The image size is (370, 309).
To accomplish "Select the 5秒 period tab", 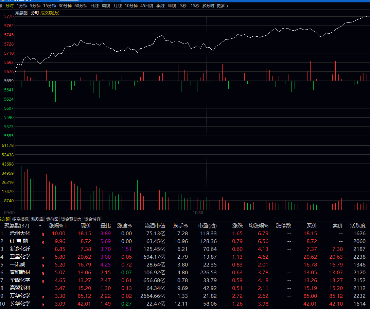I will (x=183, y=6).
